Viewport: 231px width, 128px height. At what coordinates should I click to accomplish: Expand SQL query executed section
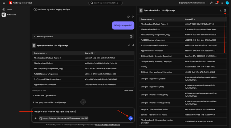(x=49, y=102)
